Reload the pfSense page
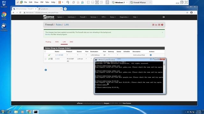This screenshot has height=114, width=204. coord(20,13)
